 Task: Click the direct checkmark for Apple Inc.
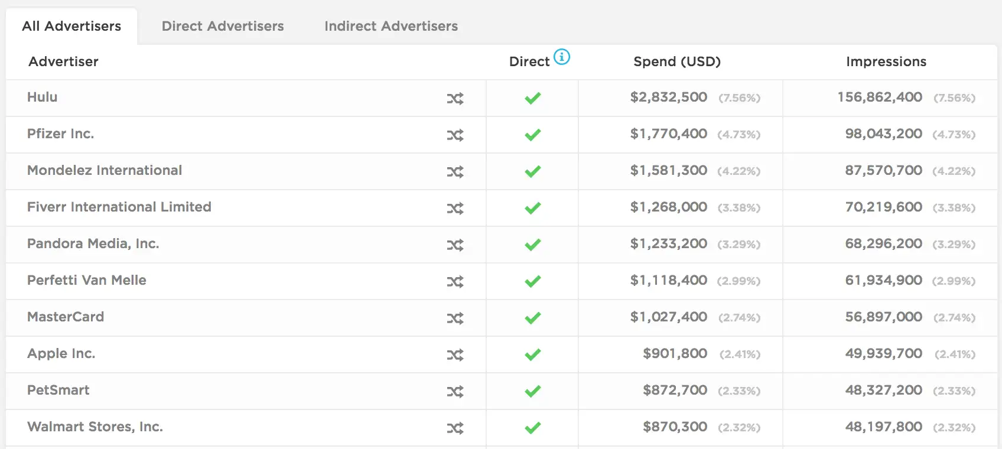point(533,354)
